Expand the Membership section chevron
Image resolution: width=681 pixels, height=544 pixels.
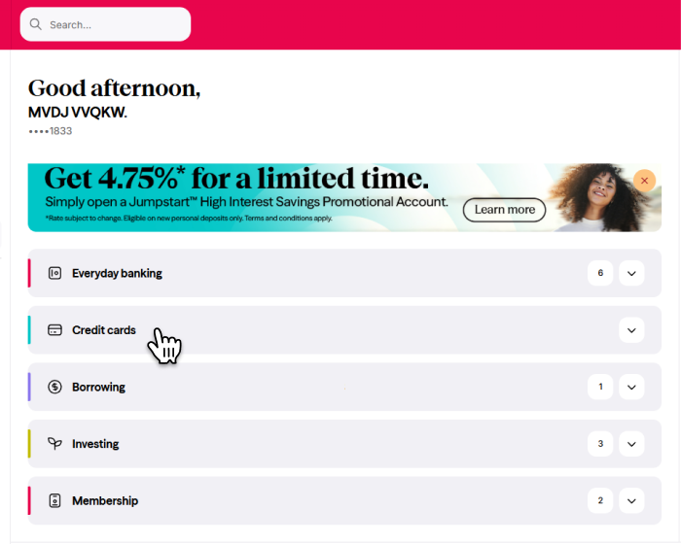coord(631,501)
